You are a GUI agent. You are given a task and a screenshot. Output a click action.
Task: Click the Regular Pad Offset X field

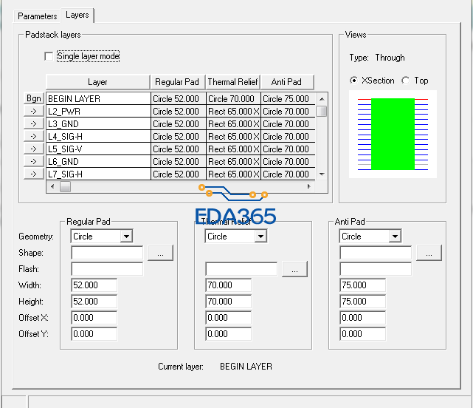click(x=94, y=318)
